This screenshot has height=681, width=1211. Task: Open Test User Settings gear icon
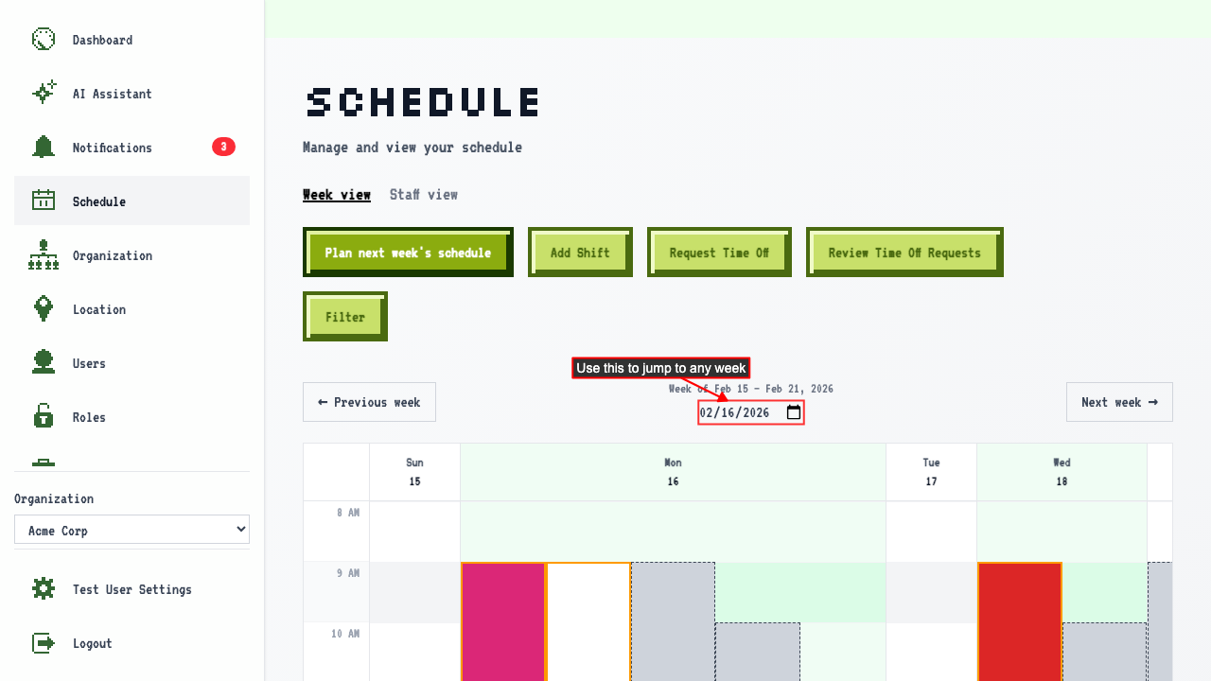(x=44, y=589)
